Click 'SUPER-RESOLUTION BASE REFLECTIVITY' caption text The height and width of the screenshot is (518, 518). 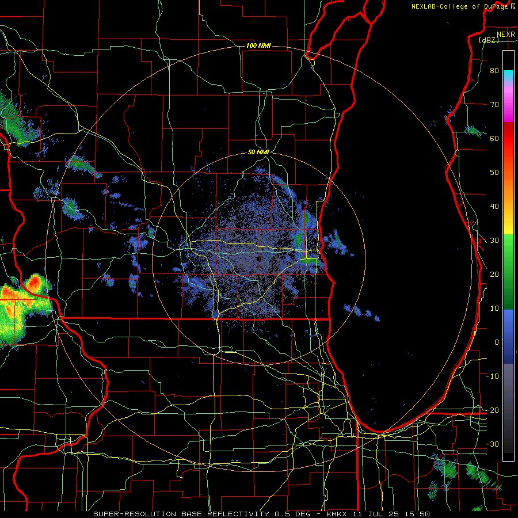pyautogui.click(x=181, y=514)
